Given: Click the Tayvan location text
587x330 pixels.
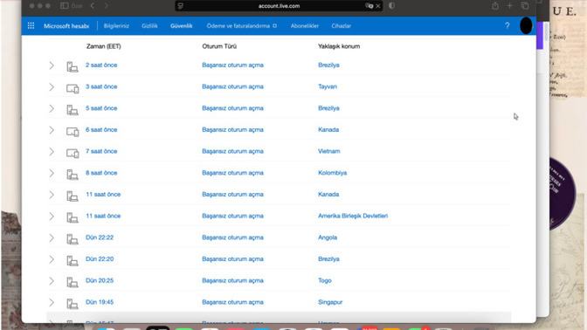Looking at the screenshot, I should pos(328,86).
